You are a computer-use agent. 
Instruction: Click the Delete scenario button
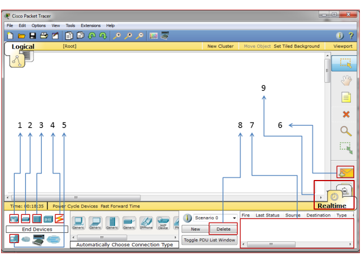[x=223, y=229]
